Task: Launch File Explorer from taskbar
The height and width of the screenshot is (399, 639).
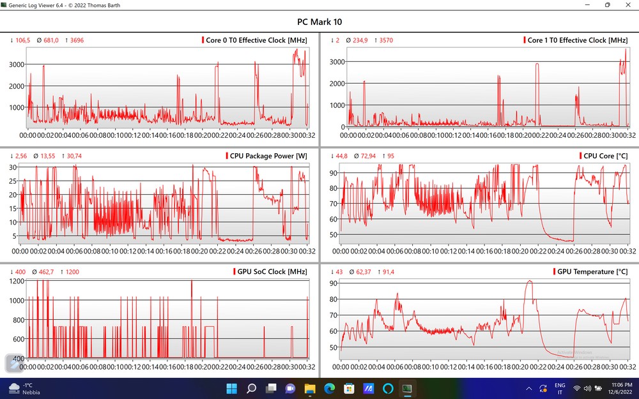Action: 310,388
